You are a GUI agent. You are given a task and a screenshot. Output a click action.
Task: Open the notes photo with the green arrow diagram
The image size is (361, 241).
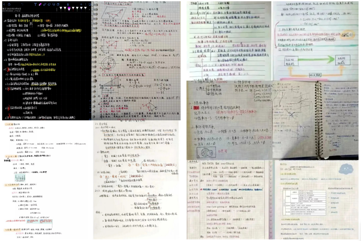click(315, 41)
